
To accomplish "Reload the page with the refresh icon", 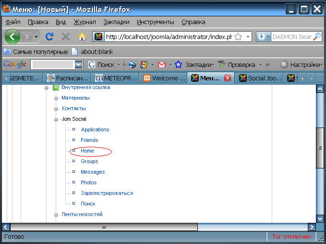I will click(49, 37).
